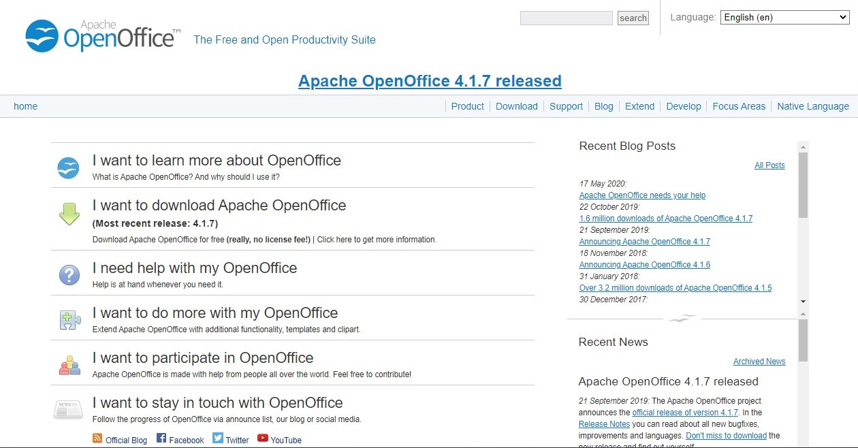The height and width of the screenshot is (448, 858).
Task: Click inside the search input field
Action: coord(566,17)
